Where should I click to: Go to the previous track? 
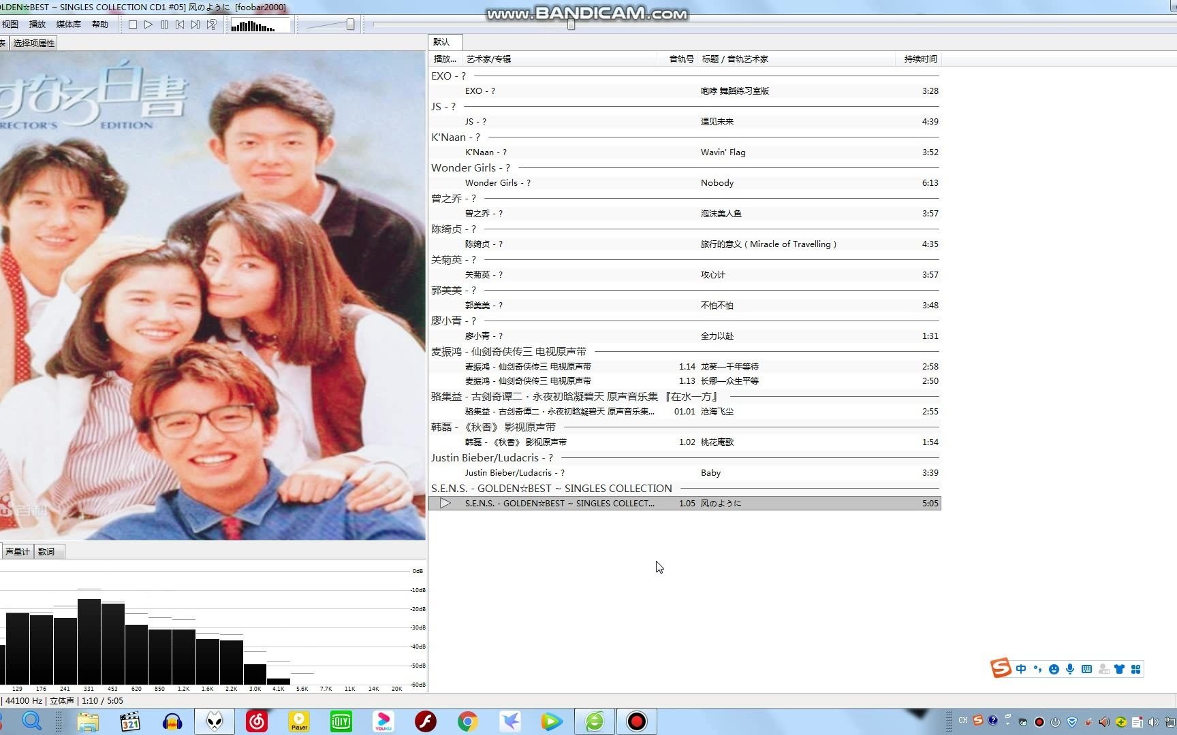(x=180, y=24)
